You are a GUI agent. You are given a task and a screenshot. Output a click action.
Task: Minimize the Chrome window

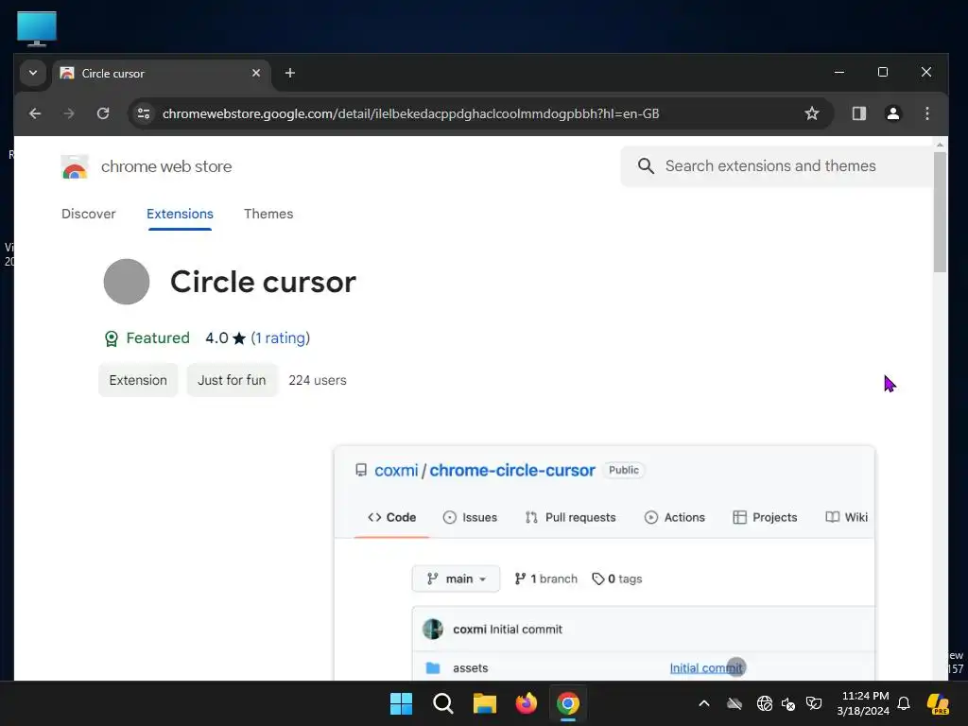839,72
